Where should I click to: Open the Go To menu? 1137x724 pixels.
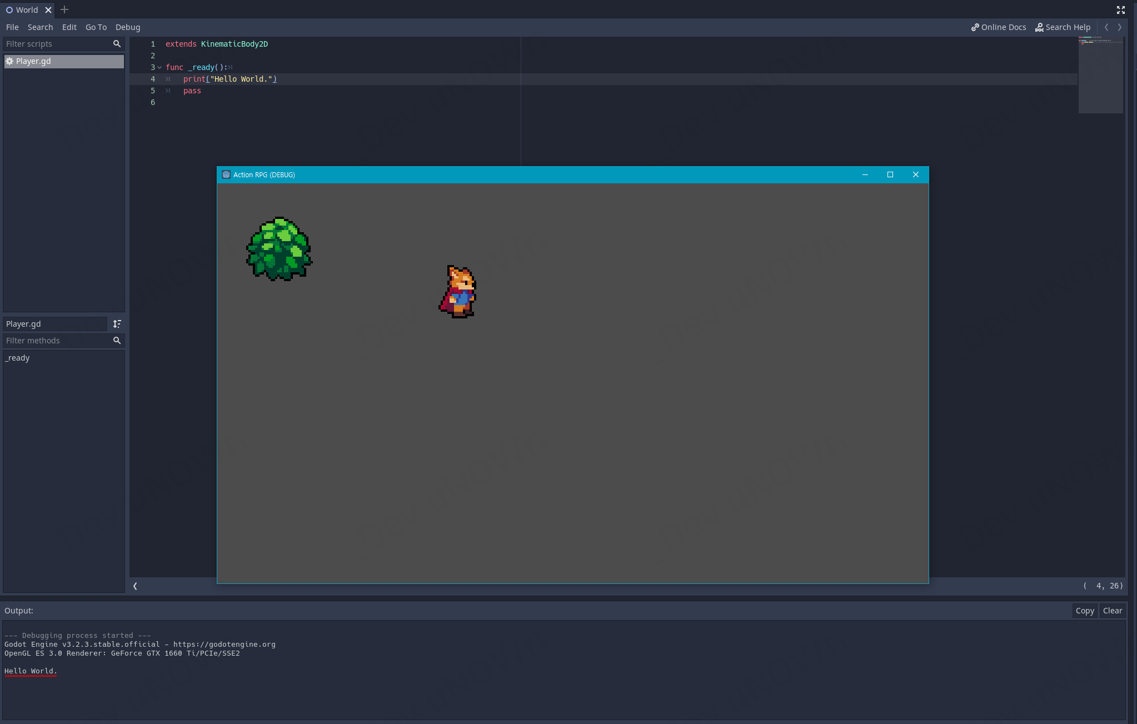pos(96,27)
